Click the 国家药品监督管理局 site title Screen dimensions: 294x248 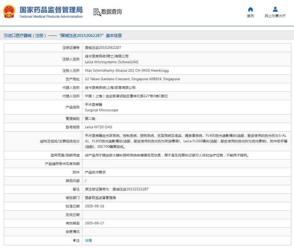(51, 9)
